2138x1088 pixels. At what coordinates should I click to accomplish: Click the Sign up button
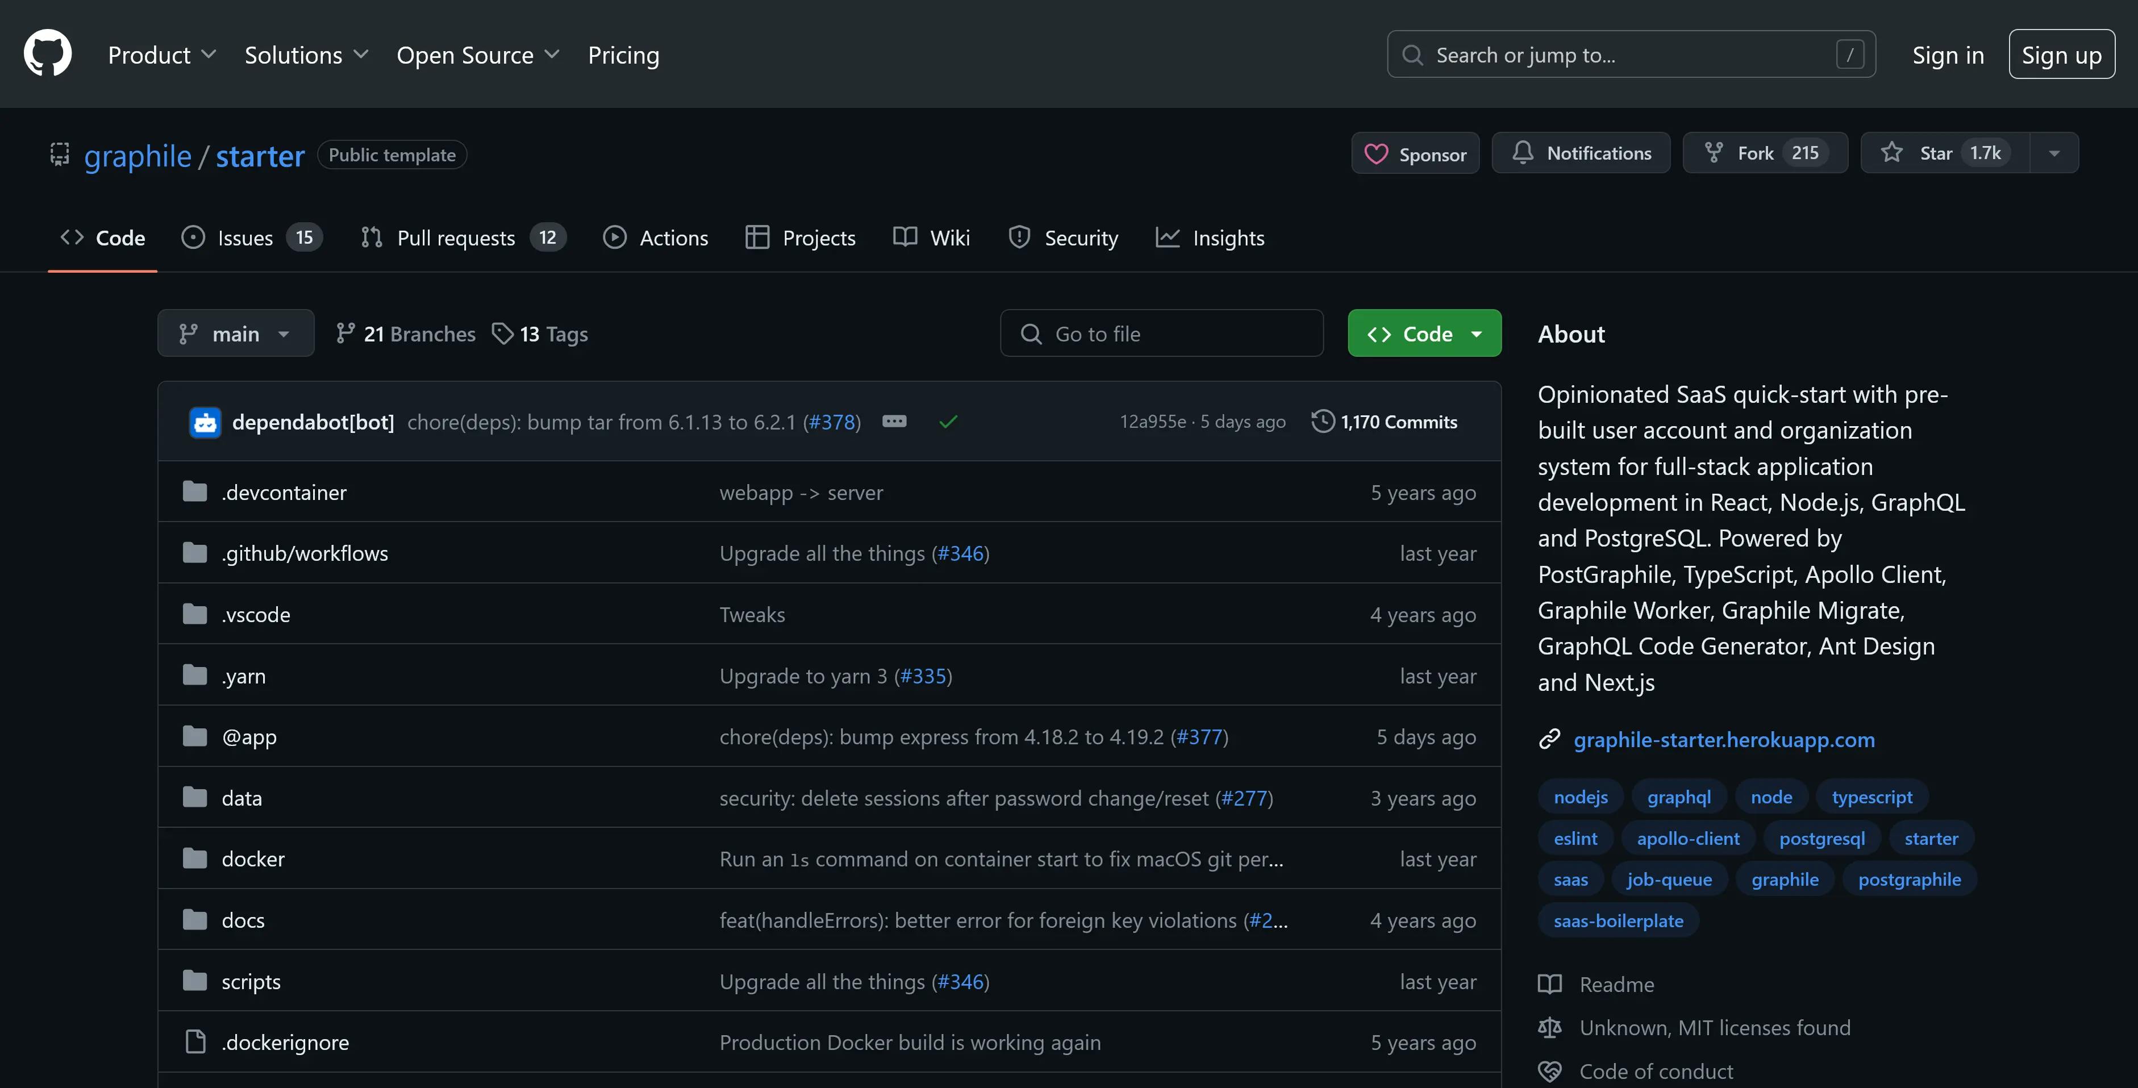click(2062, 55)
